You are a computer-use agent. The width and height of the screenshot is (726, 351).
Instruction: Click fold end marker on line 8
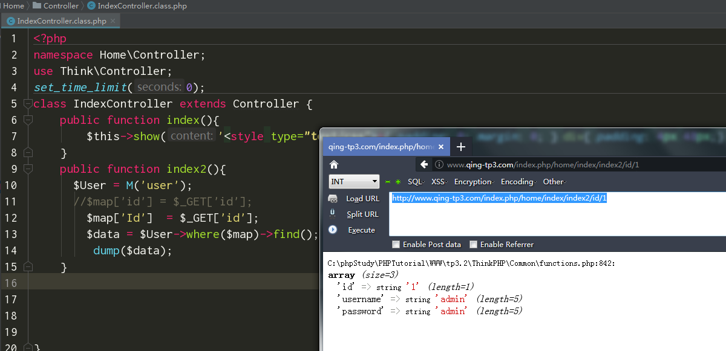(x=28, y=152)
